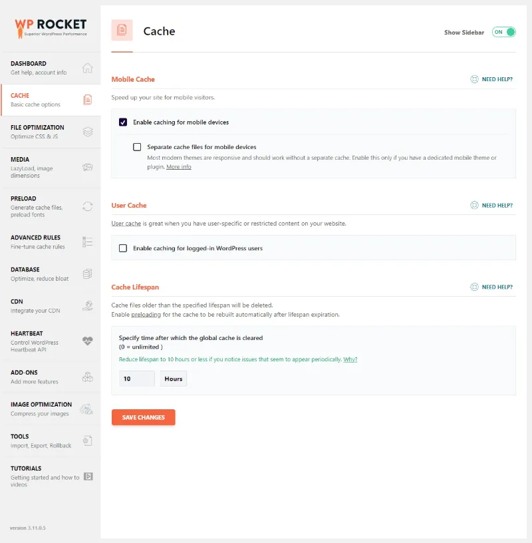This screenshot has height=543, width=532.
Task: Click the Tools import/export icon
Action: tap(88, 441)
